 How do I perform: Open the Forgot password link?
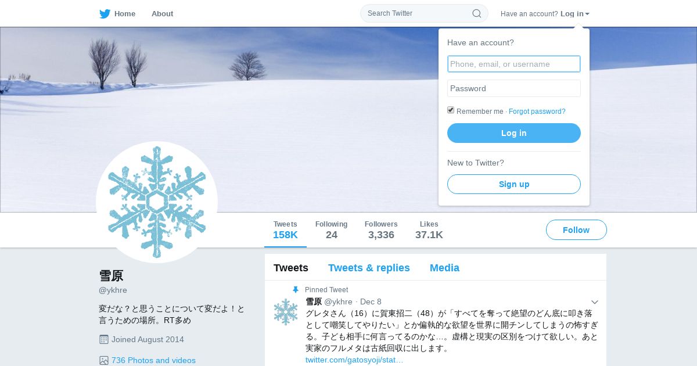coord(537,112)
